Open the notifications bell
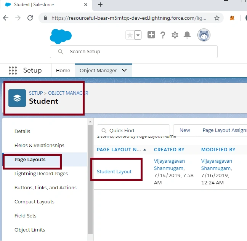247x241 pixels. [x=187, y=35]
